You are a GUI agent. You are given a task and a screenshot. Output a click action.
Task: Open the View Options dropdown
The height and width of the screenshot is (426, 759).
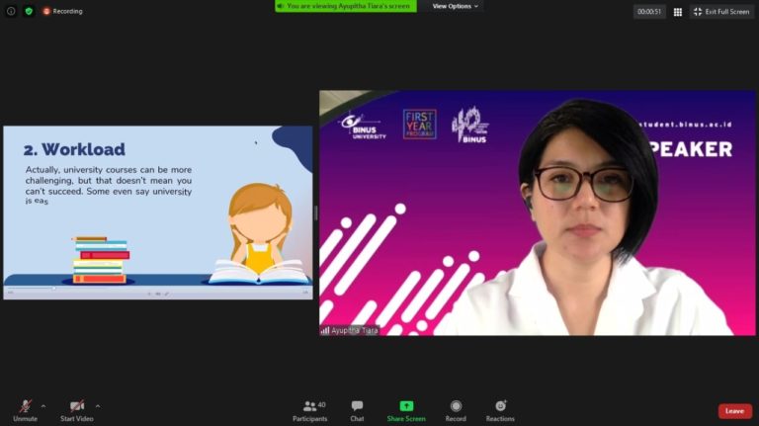click(x=455, y=6)
